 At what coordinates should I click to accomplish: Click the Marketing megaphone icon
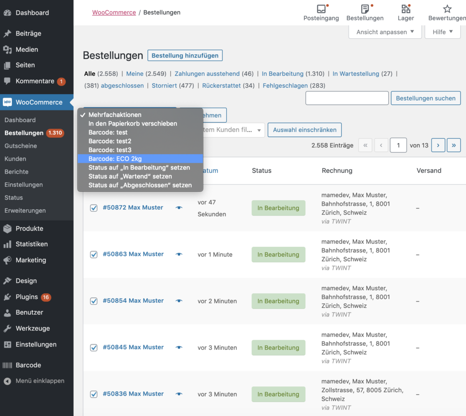tap(7, 260)
